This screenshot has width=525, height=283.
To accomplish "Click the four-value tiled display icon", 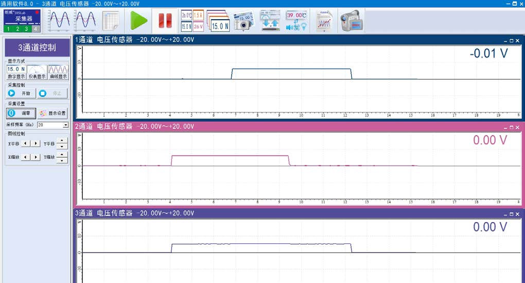I will pos(192,21).
